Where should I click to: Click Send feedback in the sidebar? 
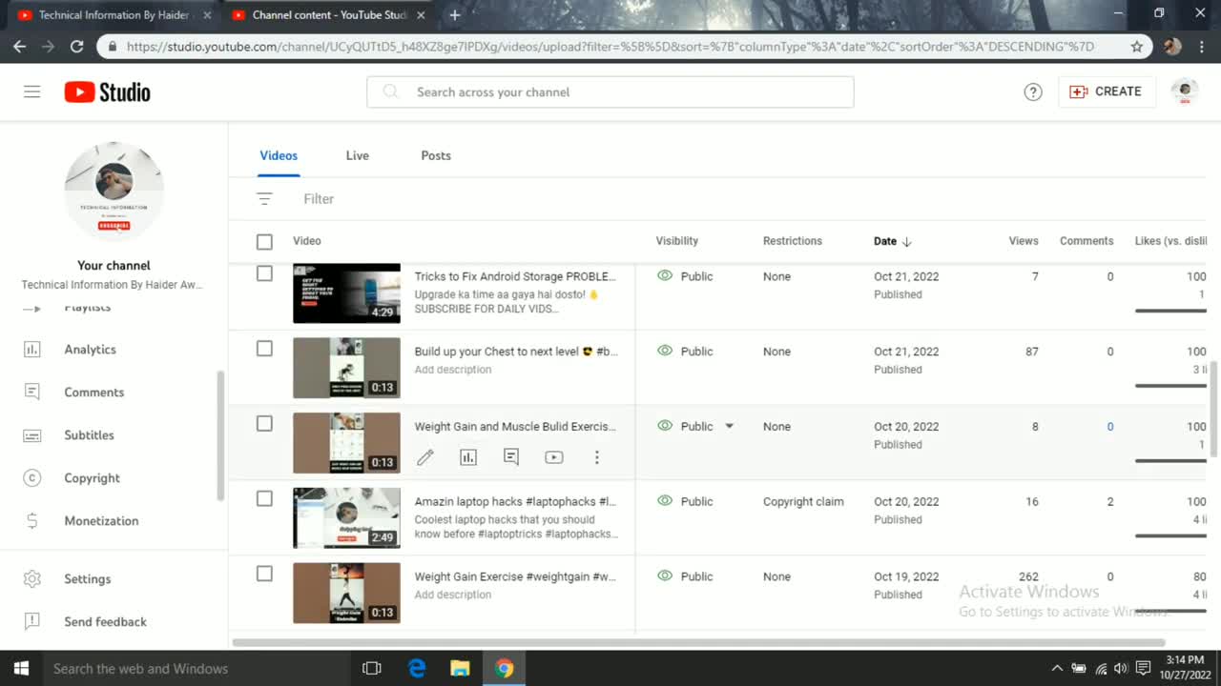click(x=106, y=622)
